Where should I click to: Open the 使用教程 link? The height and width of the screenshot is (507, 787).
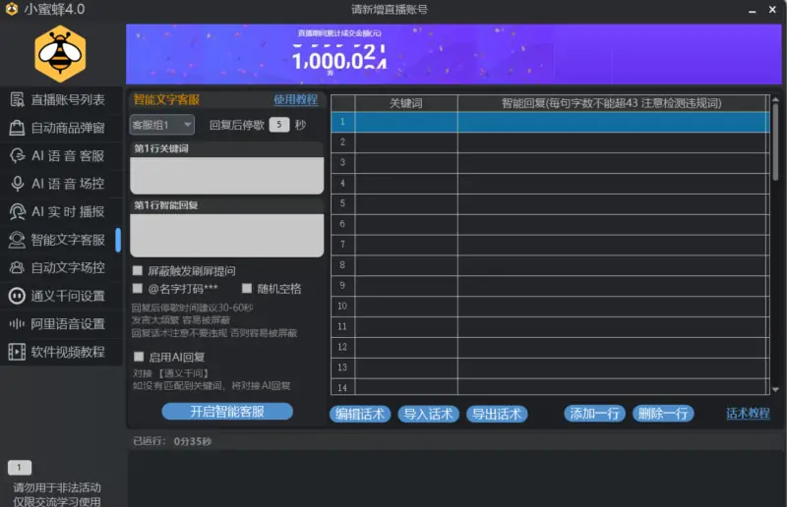(295, 100)
